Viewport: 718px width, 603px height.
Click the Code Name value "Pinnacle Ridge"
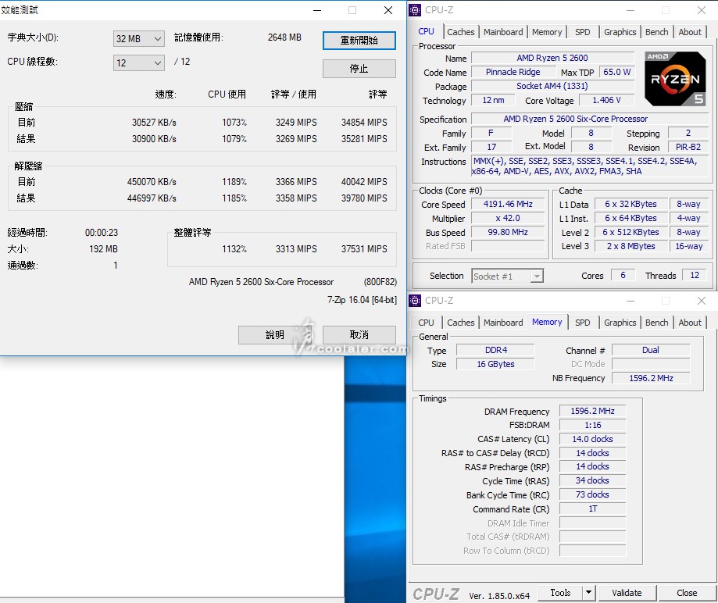tap(513, 73)
